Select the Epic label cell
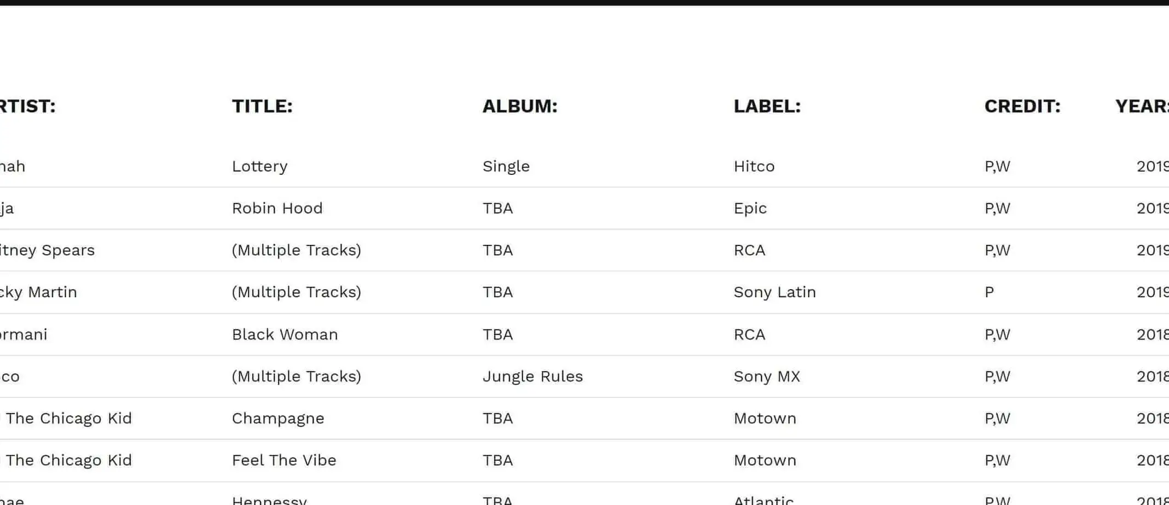Image resolution: width=1169 pixels, height=505 pixels. click(750, 208)
